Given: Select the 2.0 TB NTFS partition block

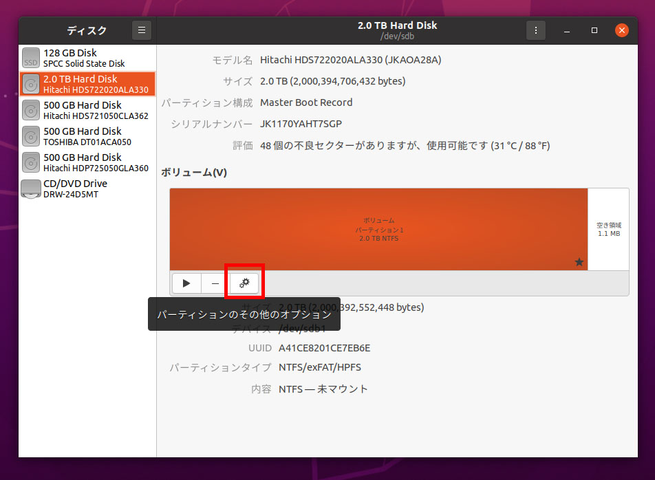Looking at the screenshot, I should coord(378,229).
